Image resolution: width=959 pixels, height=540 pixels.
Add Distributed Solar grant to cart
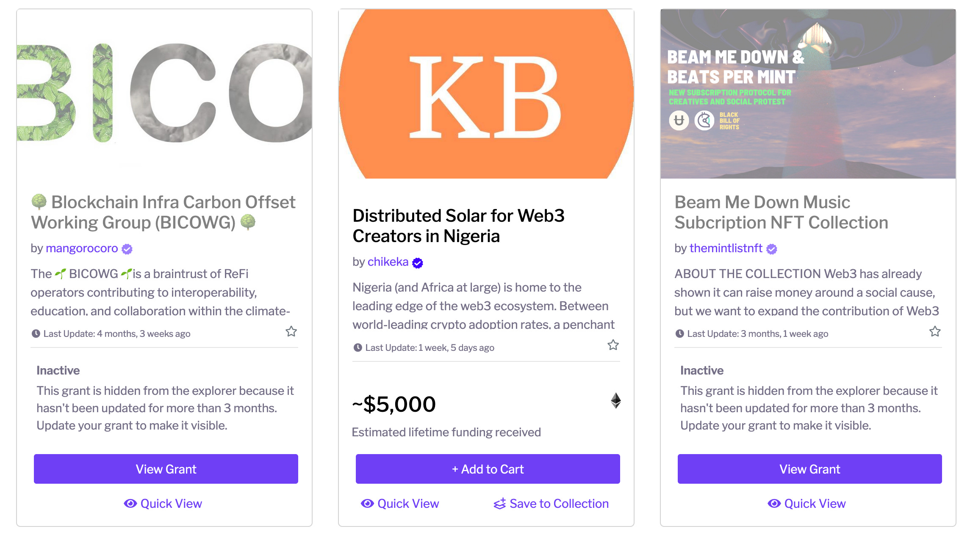(488, 469)
